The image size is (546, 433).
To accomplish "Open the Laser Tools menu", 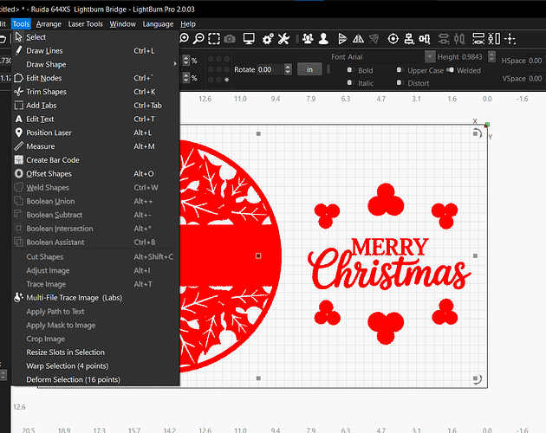I will (85, 24).
